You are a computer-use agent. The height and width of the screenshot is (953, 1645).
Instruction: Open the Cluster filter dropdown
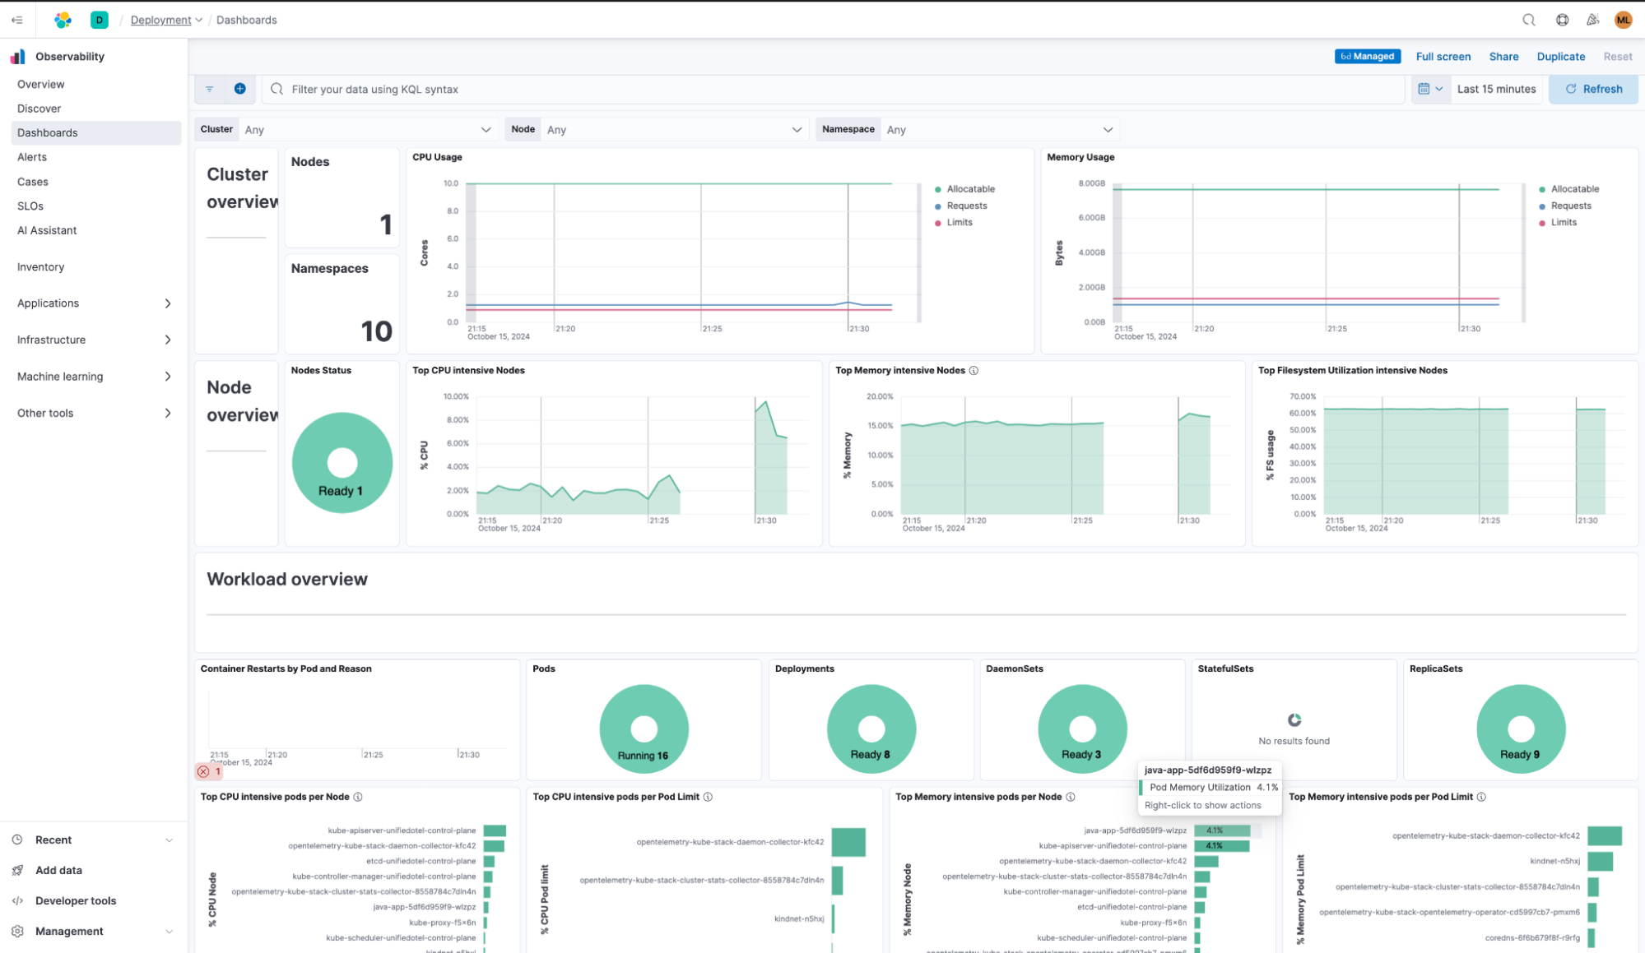click(x=368, y=129)
